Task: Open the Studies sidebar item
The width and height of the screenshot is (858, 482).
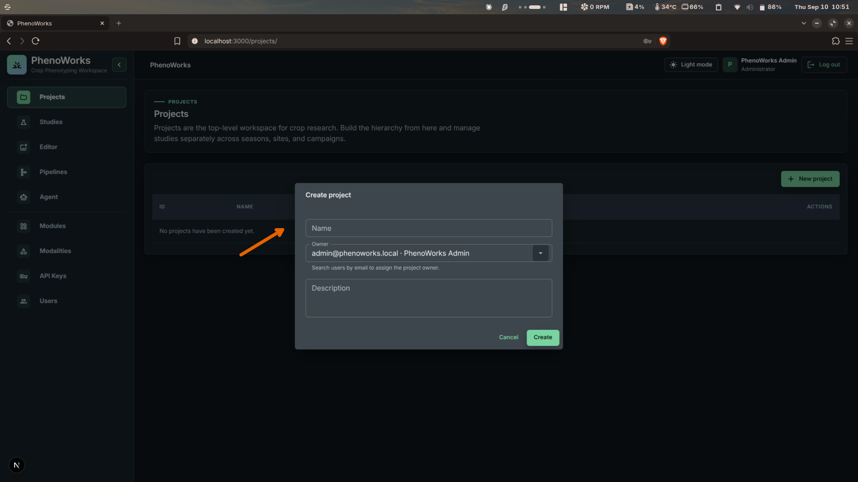Action: (x=67, y=122)
